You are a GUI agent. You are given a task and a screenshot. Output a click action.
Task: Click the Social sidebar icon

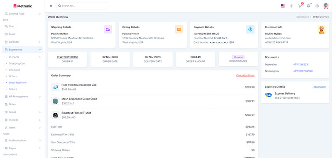coord(6,112)
